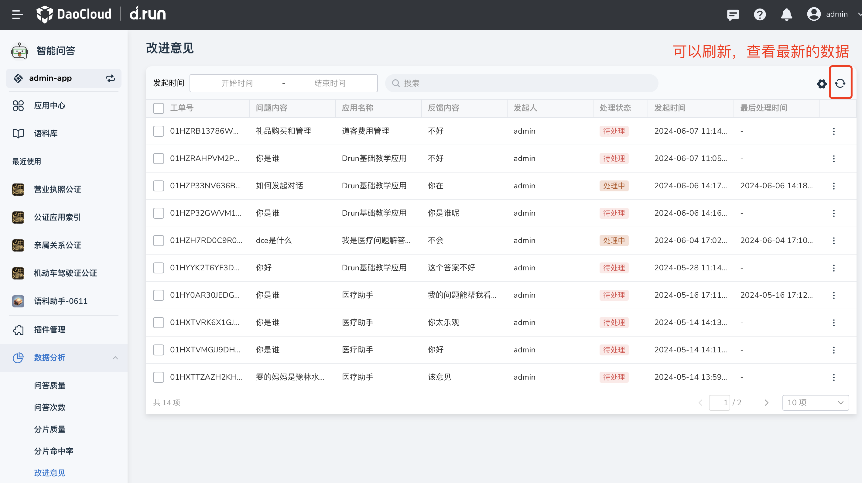This screenshot has height=483, width=862.
Task: Click the current page number field
Action: coord(719,403)
